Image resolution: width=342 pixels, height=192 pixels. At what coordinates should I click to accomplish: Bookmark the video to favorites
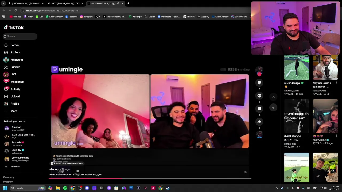(x=259, y=109)
